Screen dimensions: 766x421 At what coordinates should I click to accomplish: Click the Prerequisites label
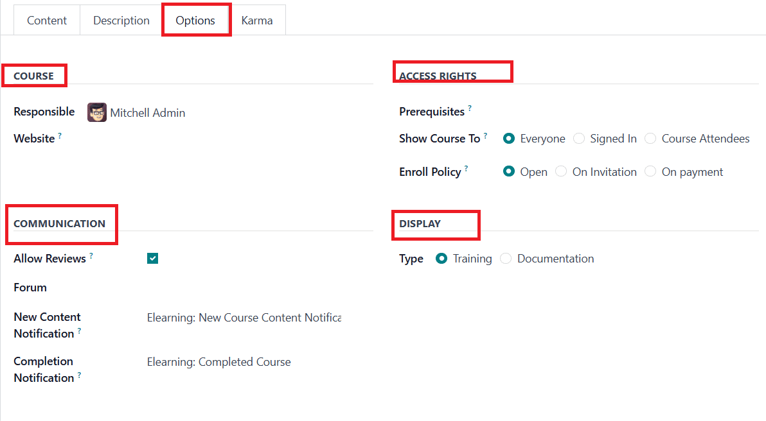[432, 112]
